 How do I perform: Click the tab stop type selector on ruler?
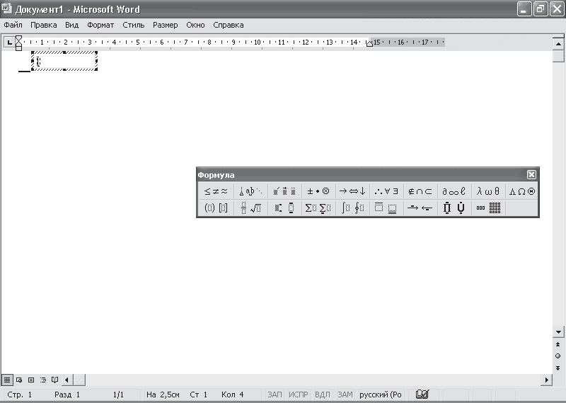[9, 42]
